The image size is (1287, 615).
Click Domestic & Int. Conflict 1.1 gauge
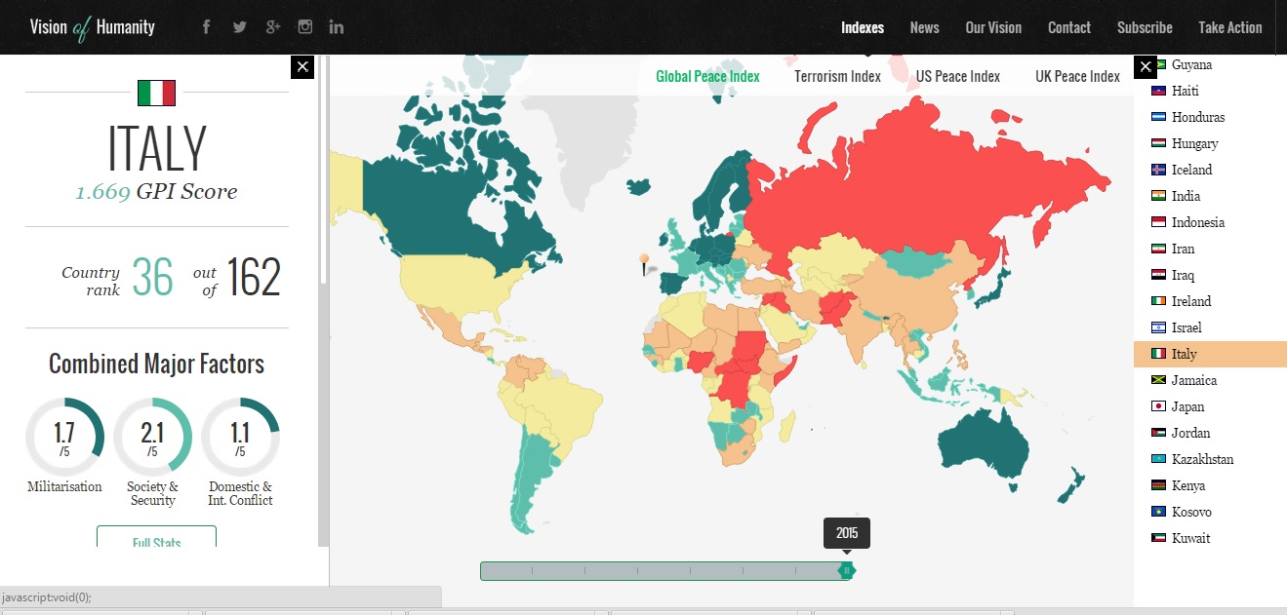pyautogui.click(x=240, y=438)
